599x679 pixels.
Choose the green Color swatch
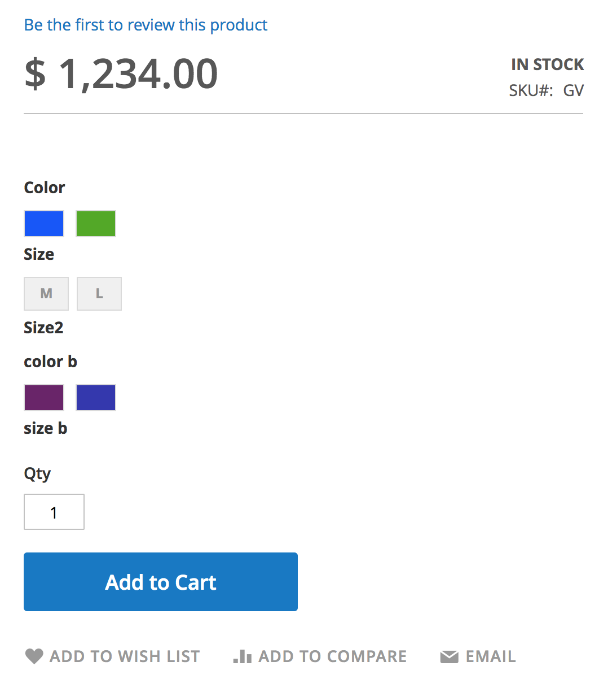pos(96,224)
